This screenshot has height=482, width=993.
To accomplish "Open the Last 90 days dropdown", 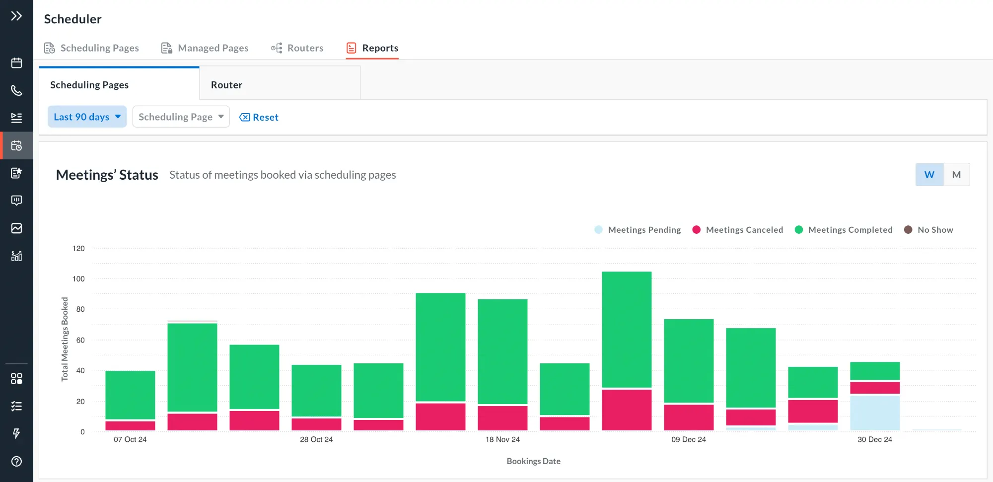I will pyautogui.click(x=87, y=117).
